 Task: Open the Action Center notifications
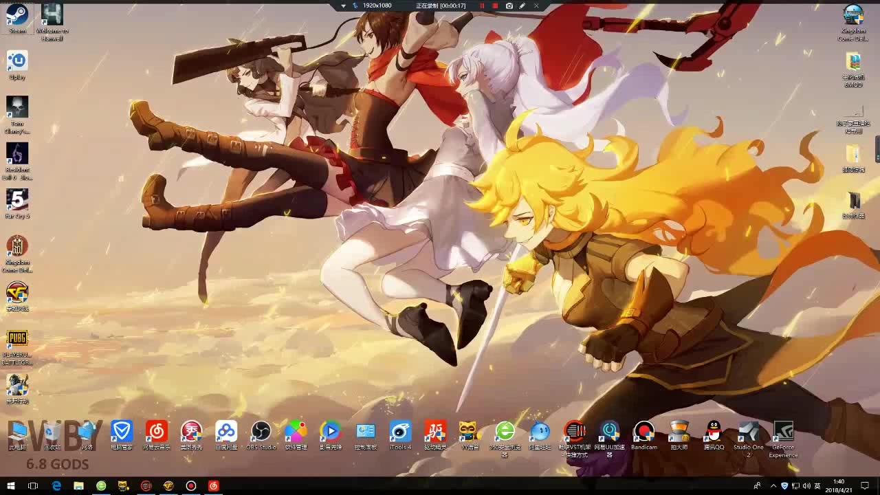[x=865, y=486]
